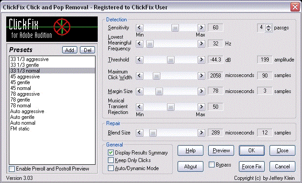This screenshot has height=183, width=302.
Task: Choose the 45 normal preset
Action: pyautogui.click(x=52, y=88)
